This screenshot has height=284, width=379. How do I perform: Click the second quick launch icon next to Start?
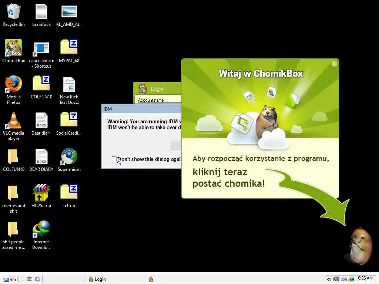[x=37, y=279]
